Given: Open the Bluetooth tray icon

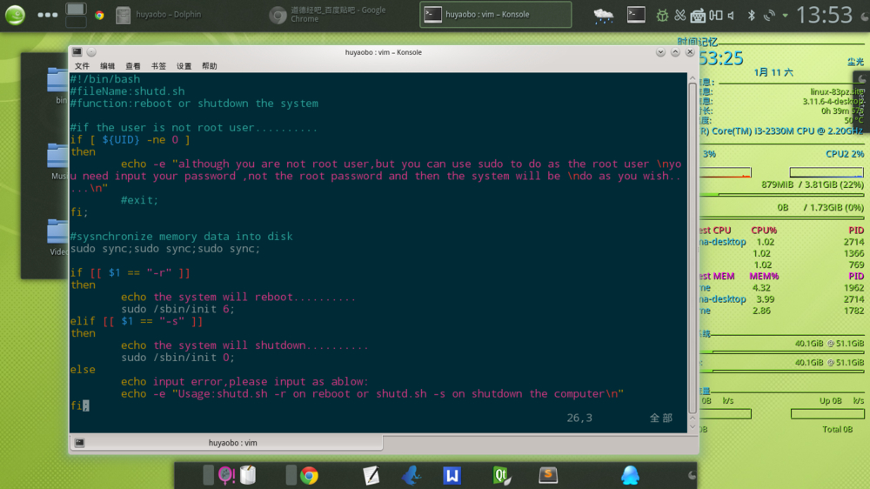Looking at the screenshot, I should click(752, 16).
